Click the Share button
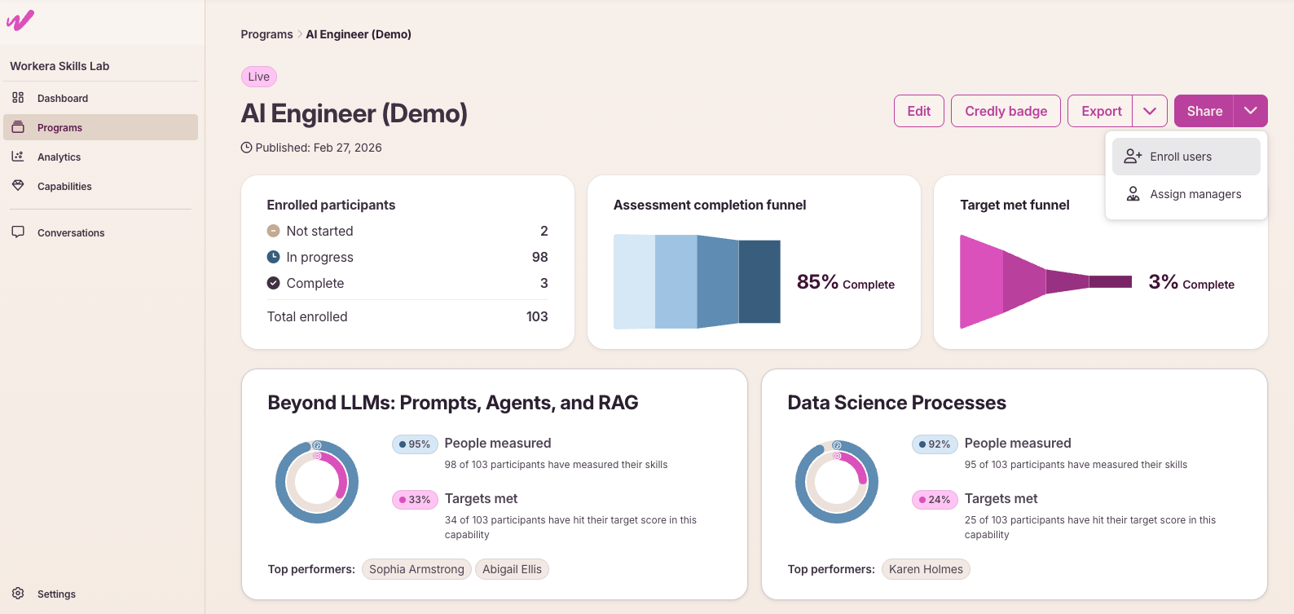This screenshot has height=614, width=1294. tap(1204, 111)
